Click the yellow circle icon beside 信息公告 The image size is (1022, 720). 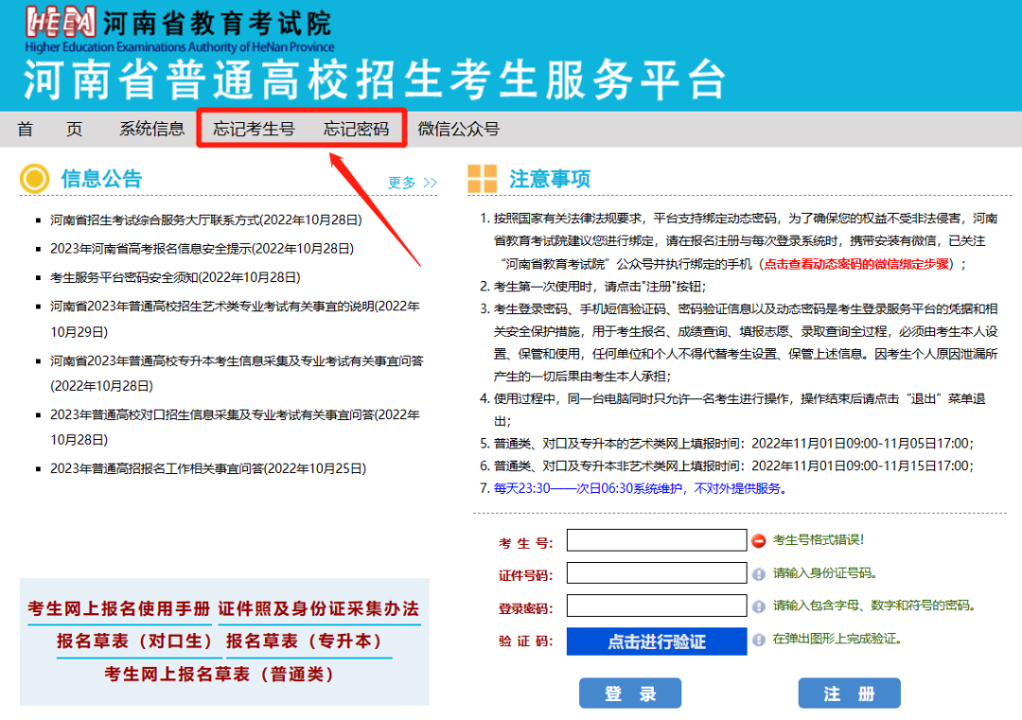(x=34, y=179)
